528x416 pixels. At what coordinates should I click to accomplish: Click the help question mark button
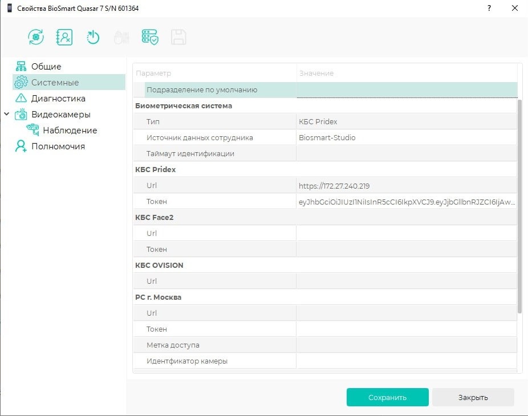(x=489, y=8)
